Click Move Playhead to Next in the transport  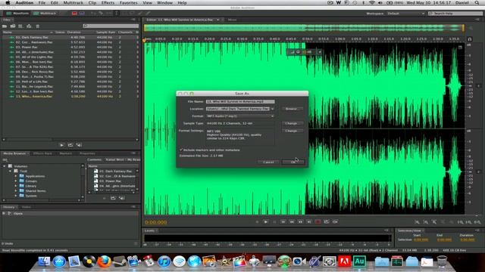click(x=309, y=221)
